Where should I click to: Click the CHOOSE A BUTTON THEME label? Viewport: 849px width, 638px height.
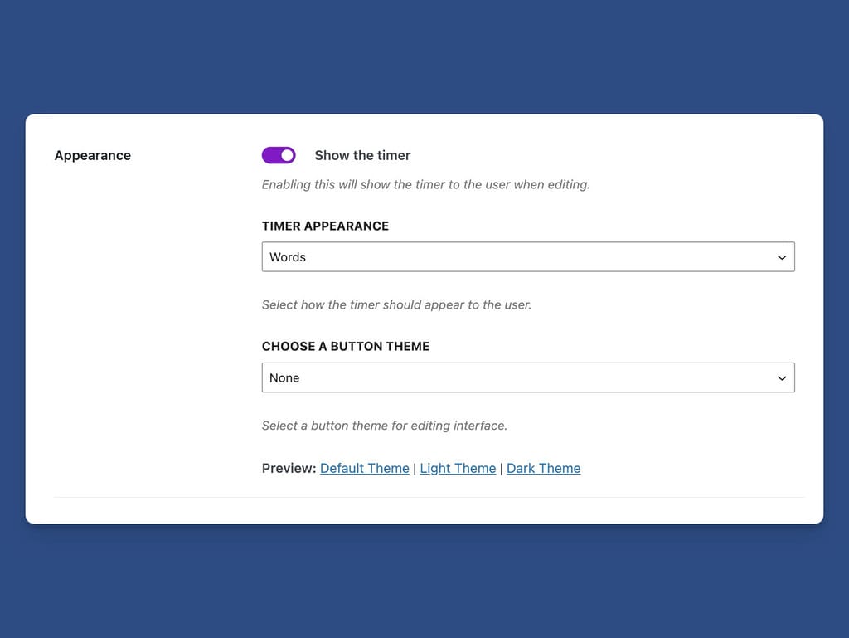pyautogui.click(x=346, y=346)
